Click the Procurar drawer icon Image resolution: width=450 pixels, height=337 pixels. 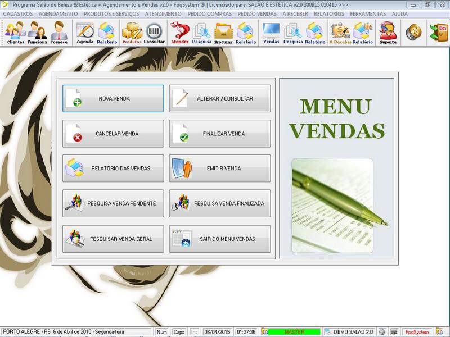223,33
